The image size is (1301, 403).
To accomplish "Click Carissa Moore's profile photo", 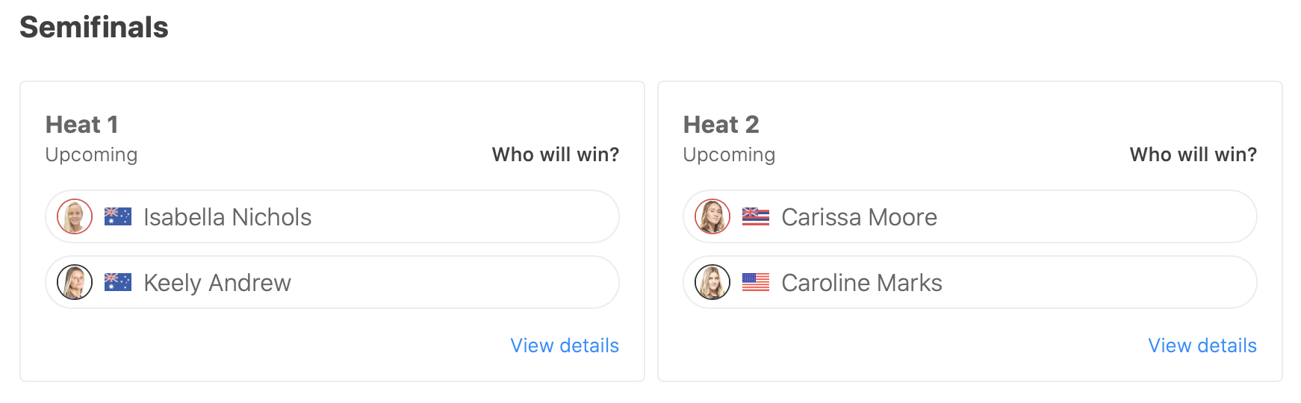I will (x=712, y=216).
